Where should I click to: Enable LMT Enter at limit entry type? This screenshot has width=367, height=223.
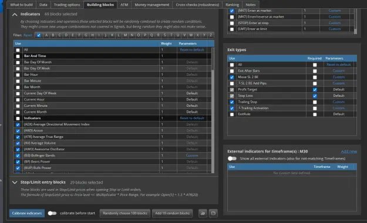[232, 29]
